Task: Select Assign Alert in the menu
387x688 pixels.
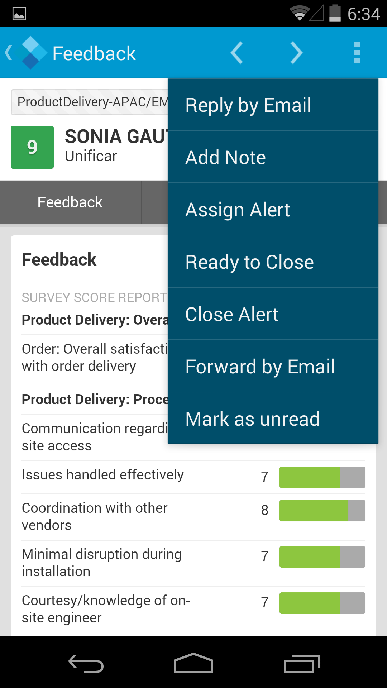Action: click(x=273, y=210)
